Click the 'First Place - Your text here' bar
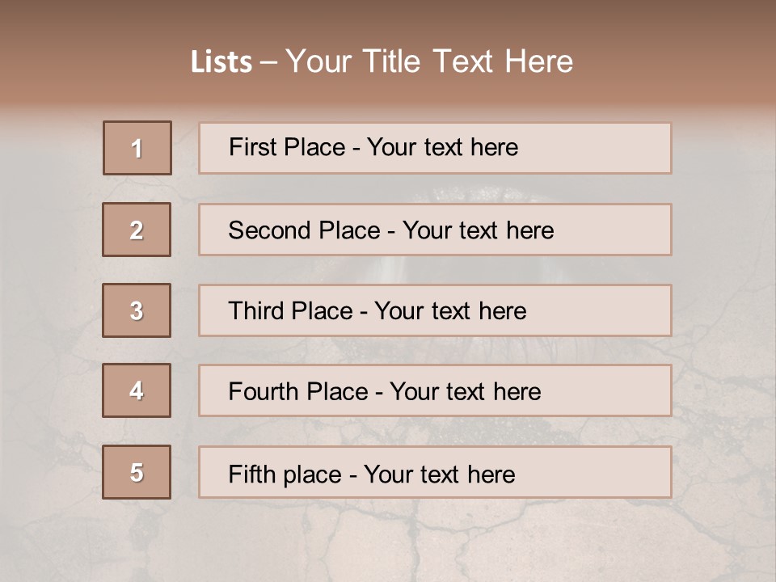The width and height of the screenshot is (776, 582). pos(435,148)
